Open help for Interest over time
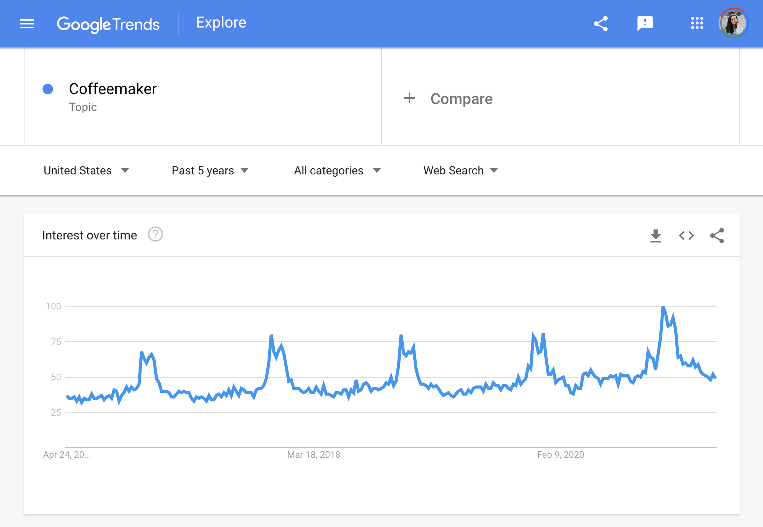Screen dimensions: 763x527 pos(155,234)
